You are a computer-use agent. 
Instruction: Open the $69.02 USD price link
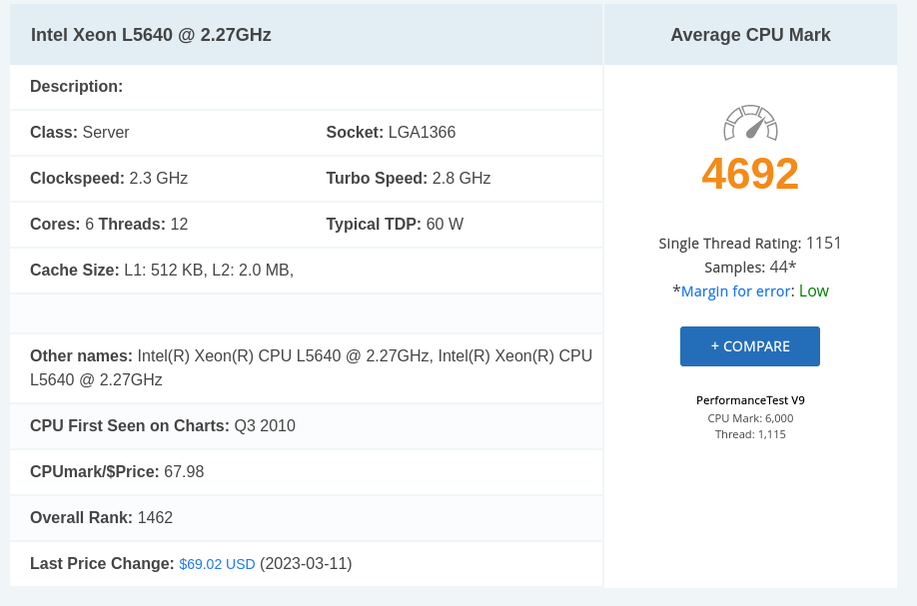217,564
